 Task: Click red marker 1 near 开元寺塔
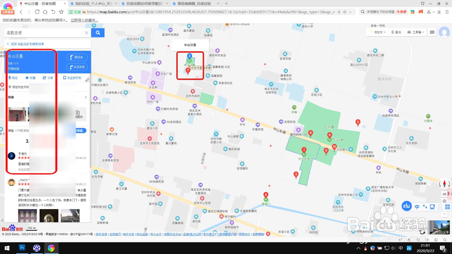pos(304,150)
